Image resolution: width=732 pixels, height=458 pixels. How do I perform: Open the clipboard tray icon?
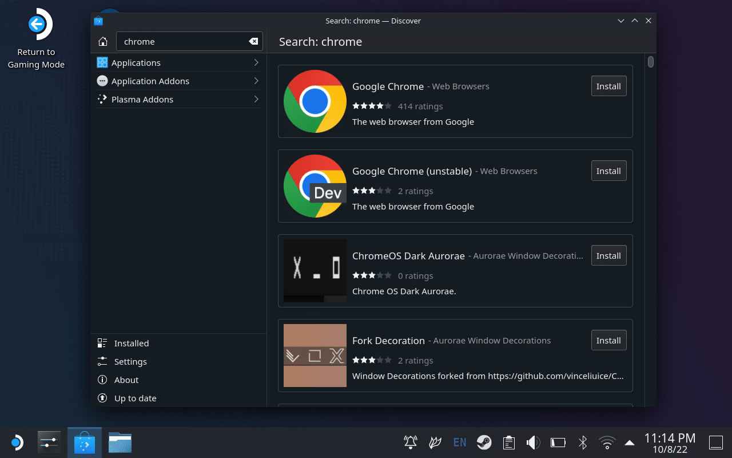(x=508, y=442)
